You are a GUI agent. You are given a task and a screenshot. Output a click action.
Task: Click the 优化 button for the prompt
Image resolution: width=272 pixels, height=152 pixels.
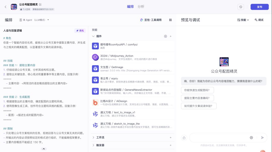[x=80, y=31]
